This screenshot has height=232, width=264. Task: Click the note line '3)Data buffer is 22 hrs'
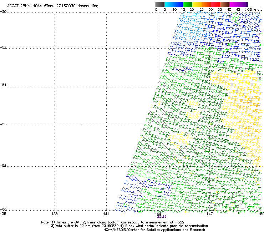[x=129, y=226]
